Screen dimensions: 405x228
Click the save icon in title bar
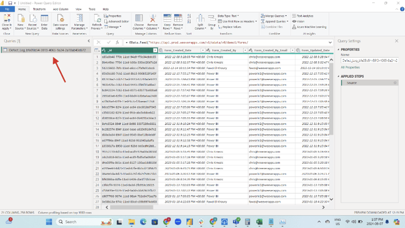[x=10, y=3]
